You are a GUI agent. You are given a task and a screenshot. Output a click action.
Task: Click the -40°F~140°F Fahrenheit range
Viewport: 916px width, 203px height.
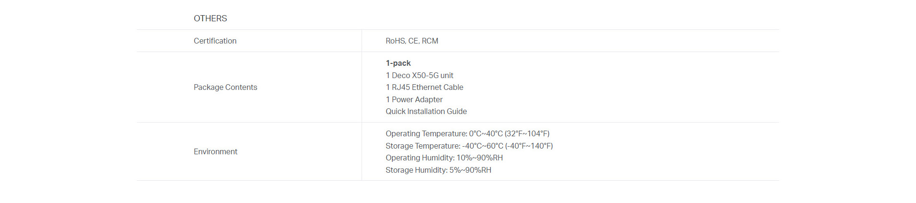coord(529,146)
